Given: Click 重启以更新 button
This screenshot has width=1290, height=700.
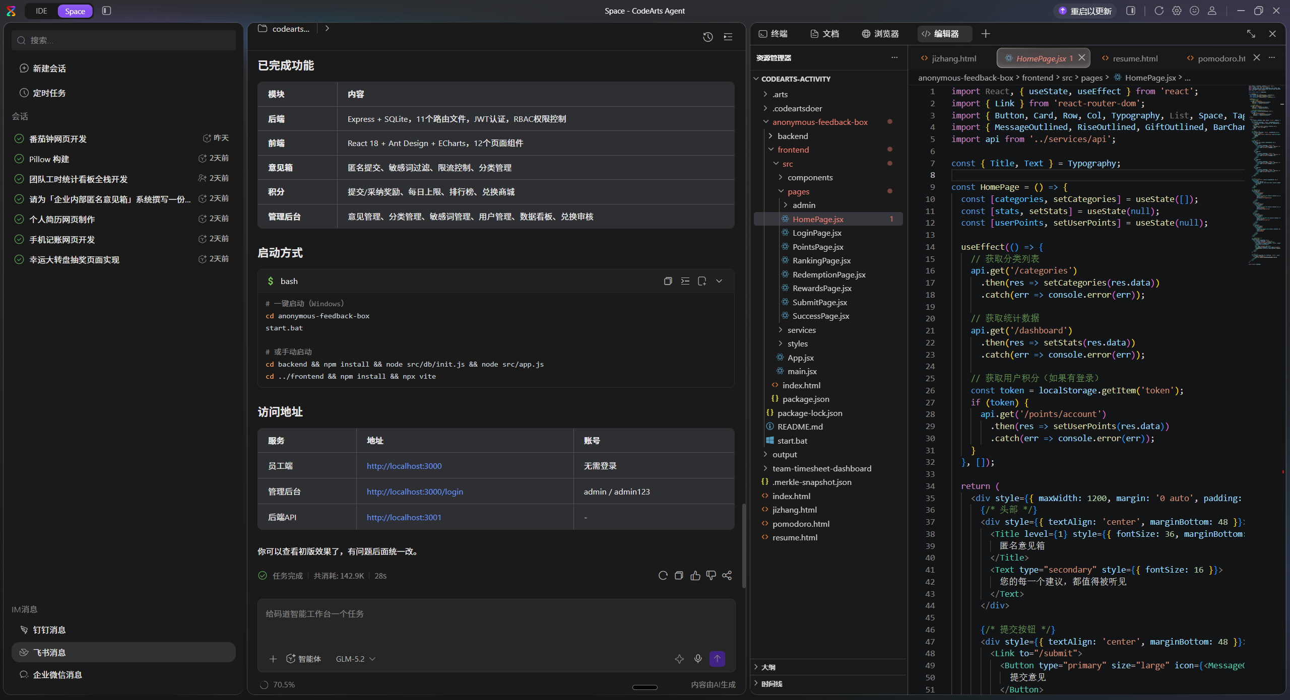Looking at the screenshot, I should 1085,11.
